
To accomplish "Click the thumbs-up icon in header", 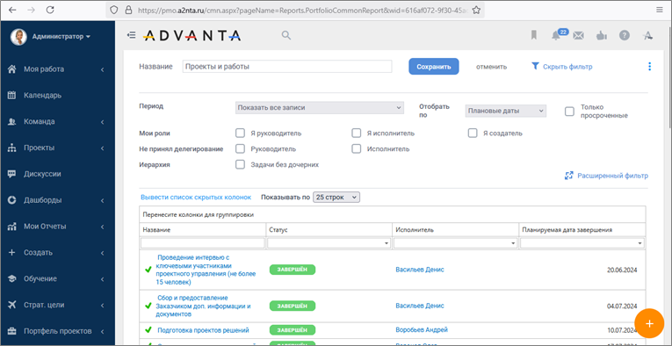I will [601, 36].
